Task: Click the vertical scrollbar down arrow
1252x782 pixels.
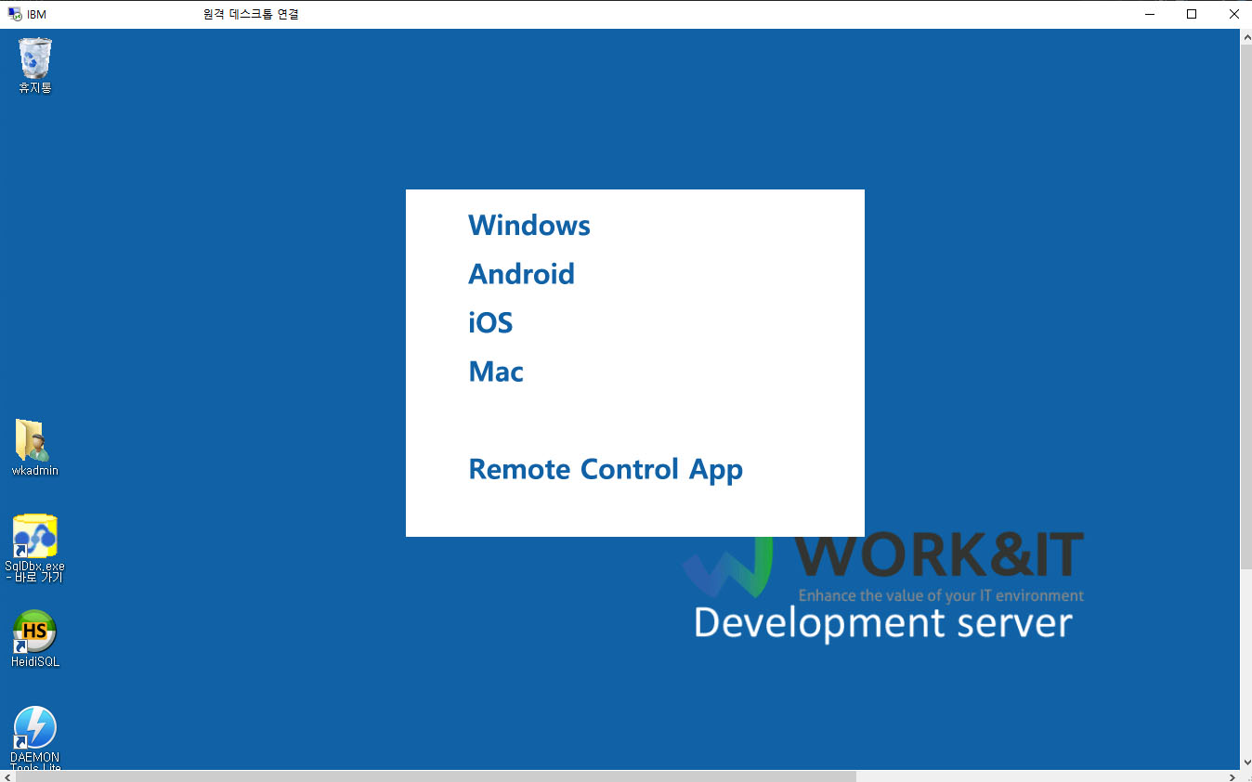Action: tap(1245, 762)
